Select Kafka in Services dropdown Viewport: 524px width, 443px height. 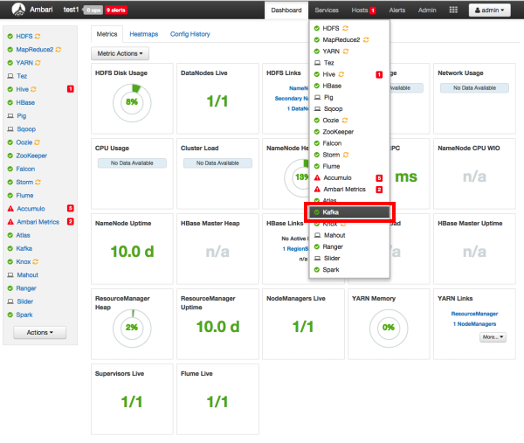tap(349, 212)
